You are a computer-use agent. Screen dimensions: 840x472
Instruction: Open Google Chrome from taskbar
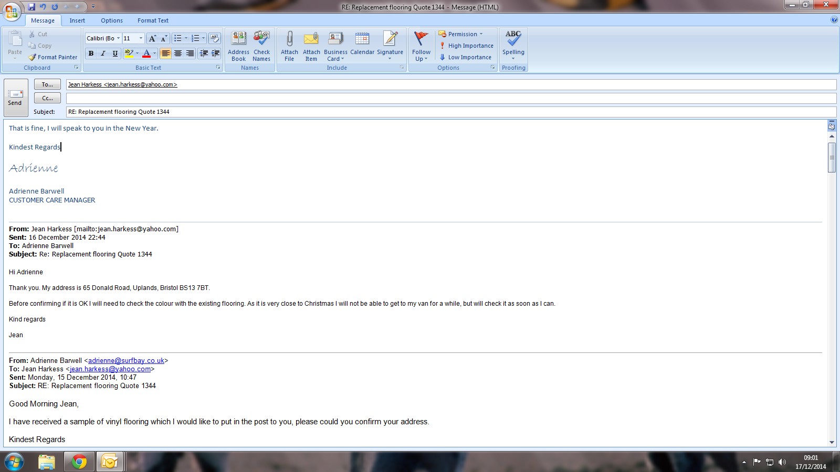click(x=79, y=462)
